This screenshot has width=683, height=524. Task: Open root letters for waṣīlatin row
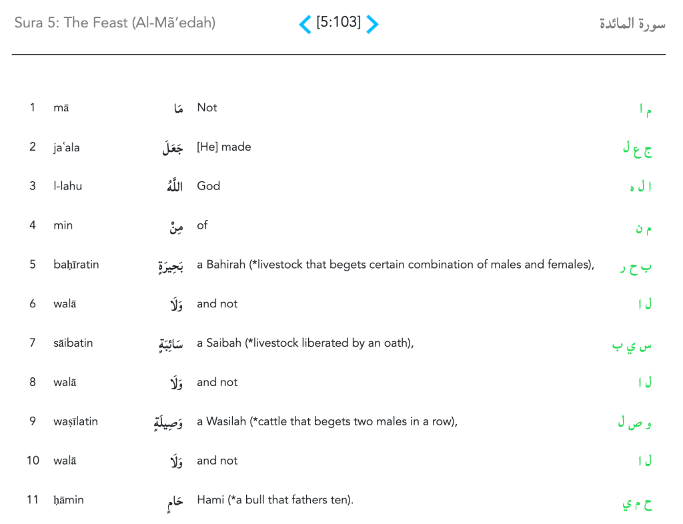(x=634, y=423)
